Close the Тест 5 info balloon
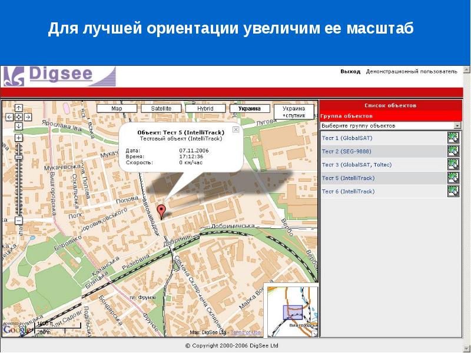The height and width of the screenshot is (353, 471). coord(235,129)
